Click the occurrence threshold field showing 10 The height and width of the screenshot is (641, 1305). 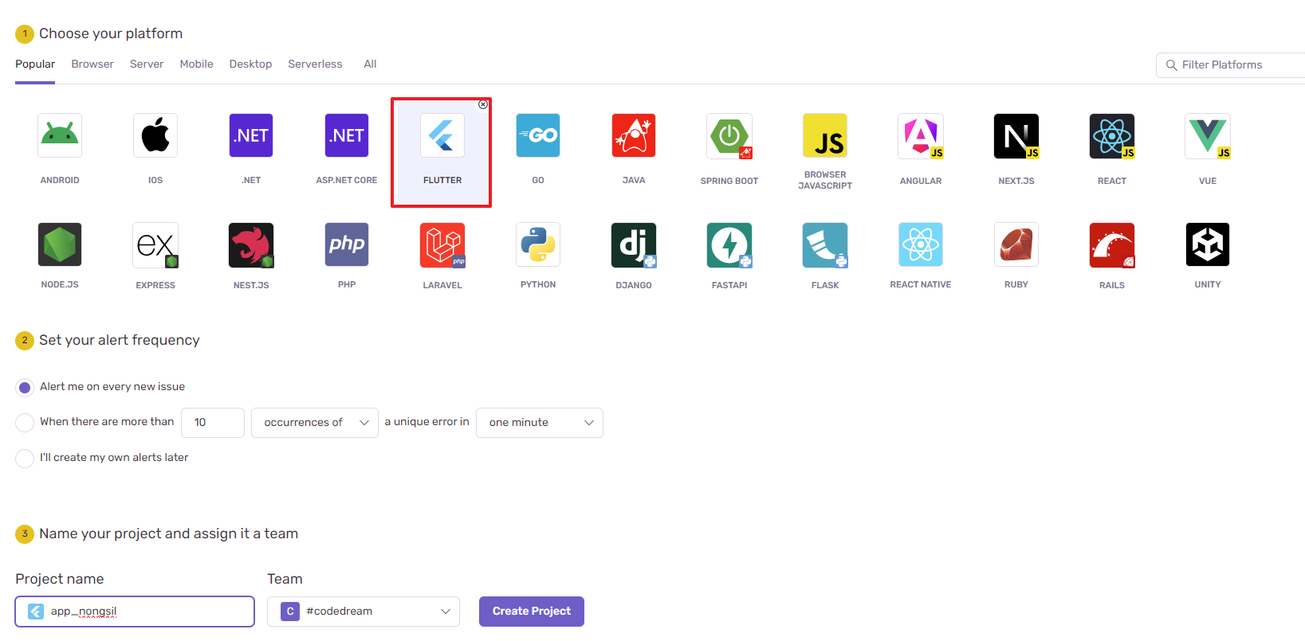pos(213,423)
